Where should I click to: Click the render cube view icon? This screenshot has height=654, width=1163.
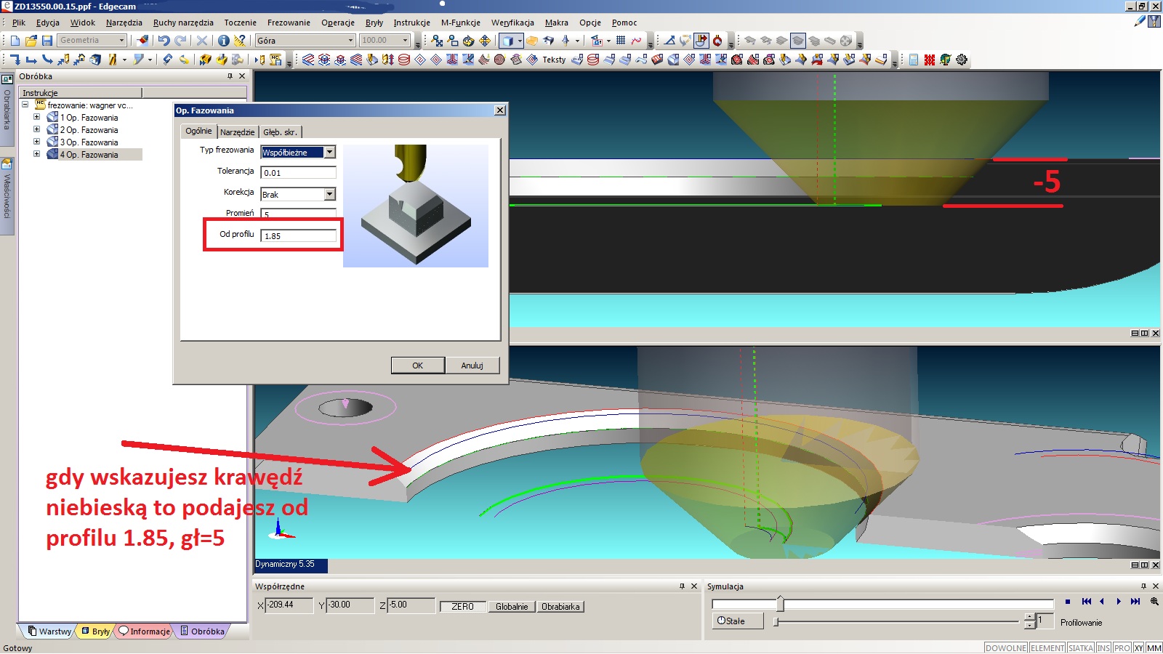point(507,41)
